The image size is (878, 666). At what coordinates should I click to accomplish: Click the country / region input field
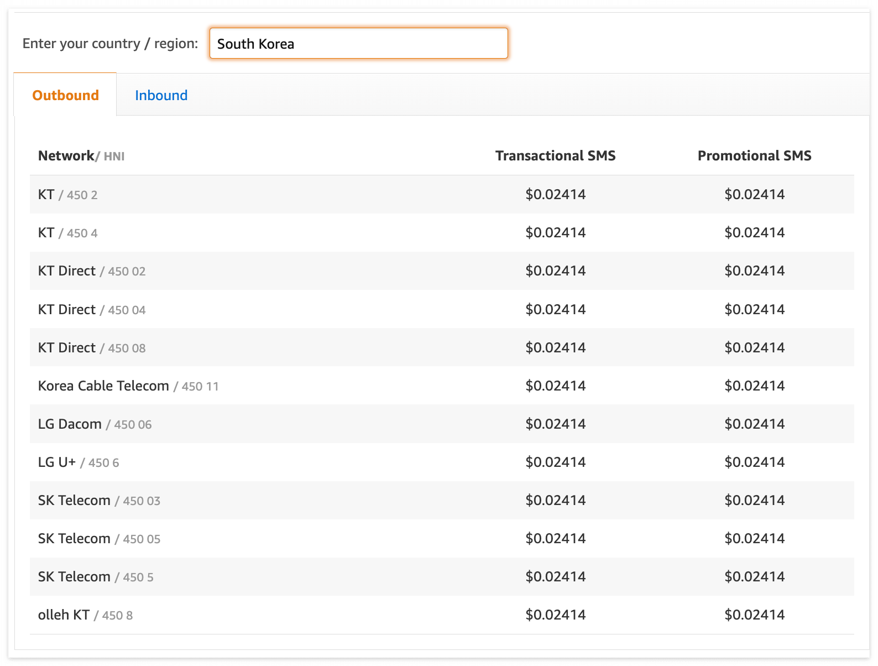[x=358, y=43]
